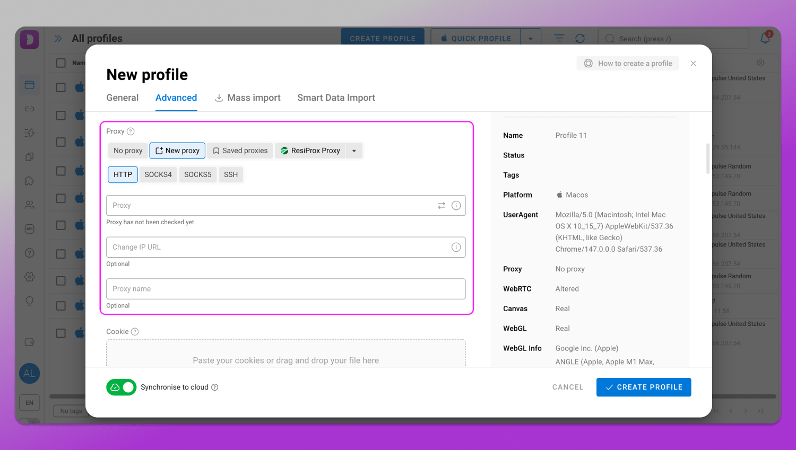Image resolution: width=796 pixels, height=450 pixels.
Task: Open the settings gear in the sidebar
Action: tap(30, 277)
